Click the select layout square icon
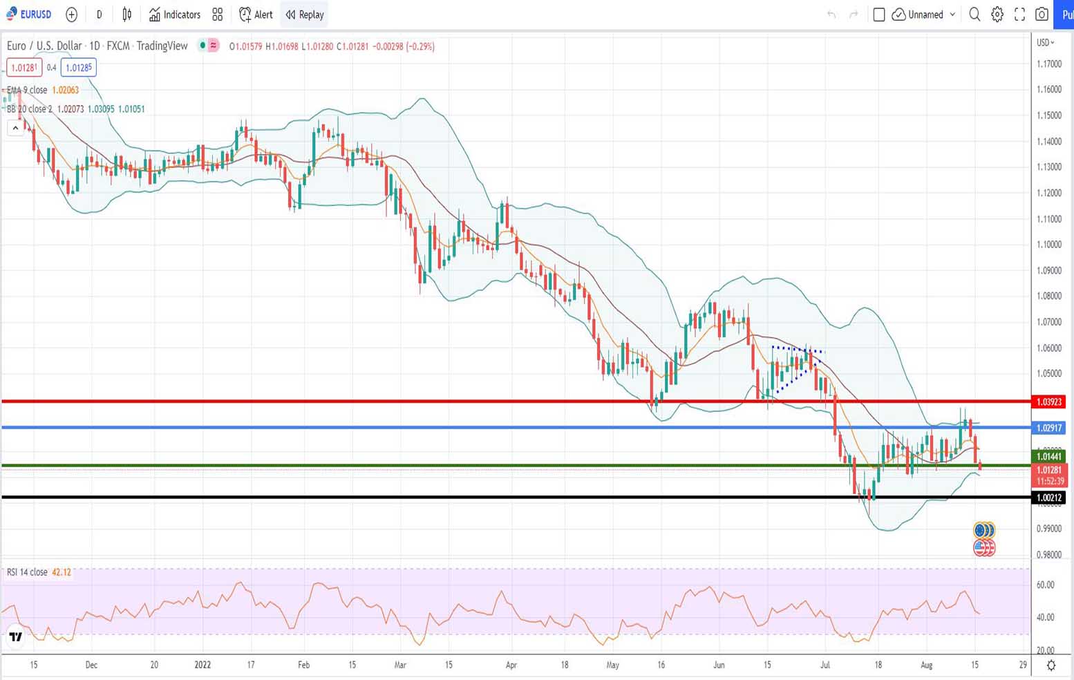1074x680 pixels. [x=879, y=15]
